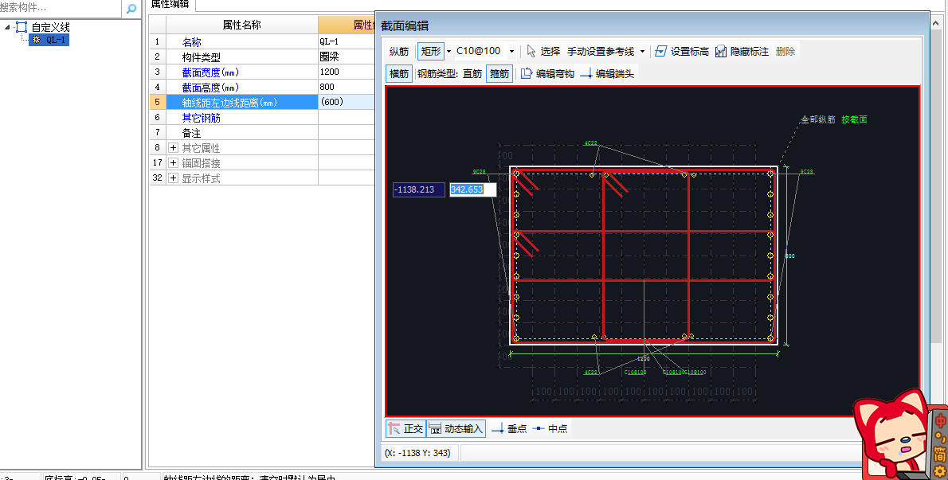Image resolution: width=948 pixels, height=480 pixels.
Task: Click the 编辑弯钩 icon
Action: point(526,74)
